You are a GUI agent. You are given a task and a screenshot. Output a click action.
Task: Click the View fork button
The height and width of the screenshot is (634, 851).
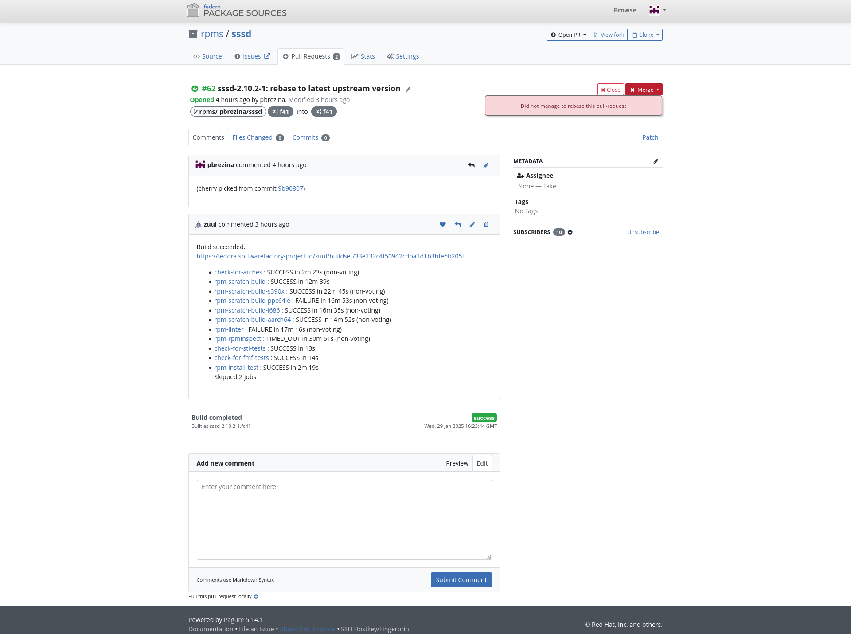coord(608,35)
